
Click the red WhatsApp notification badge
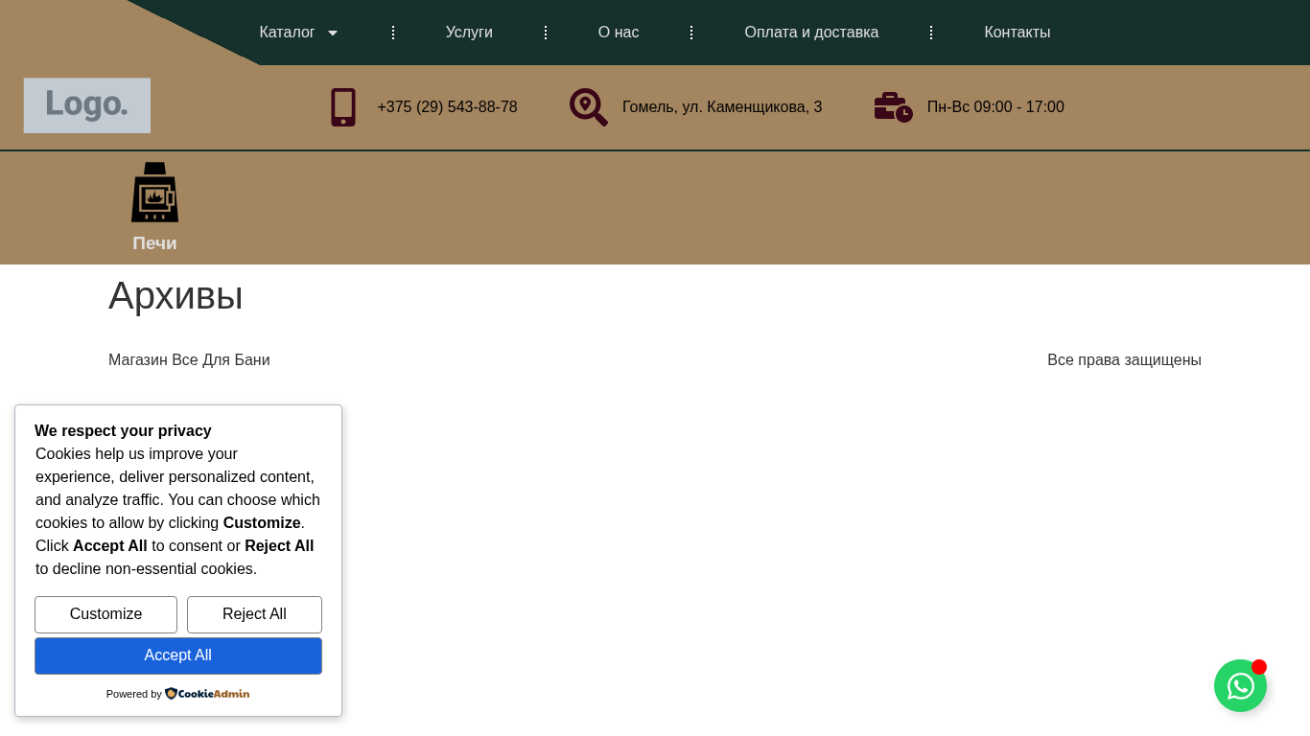[x=1259, y=667]
